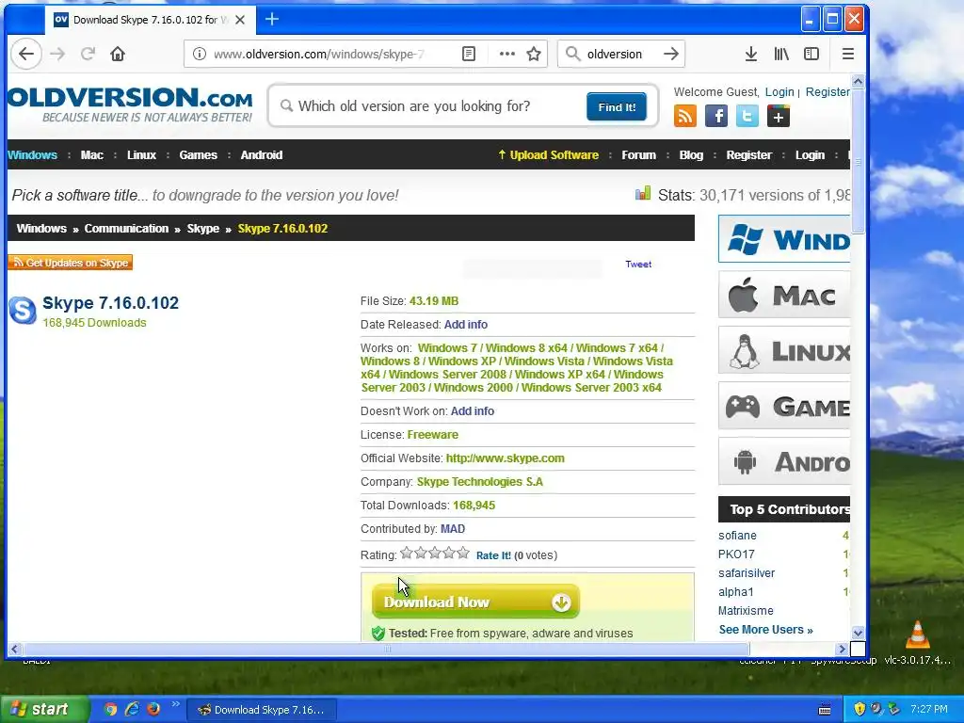Expand hidden quick launch icons
Viewport: 964px width, 723px height.
click(175, 704)
